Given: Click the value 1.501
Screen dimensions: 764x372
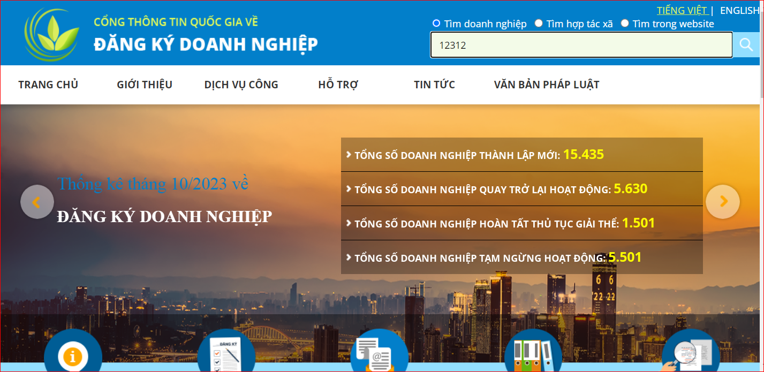Looking at the screenshot, I should (x=638, y=223).
